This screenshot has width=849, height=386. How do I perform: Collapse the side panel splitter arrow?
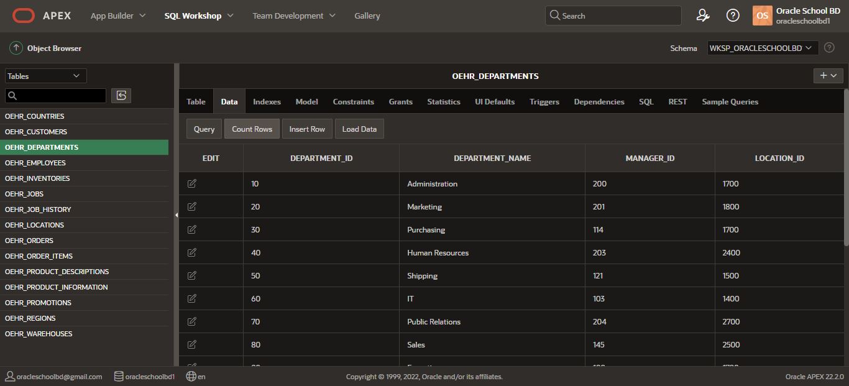click(x=177, y=215)
